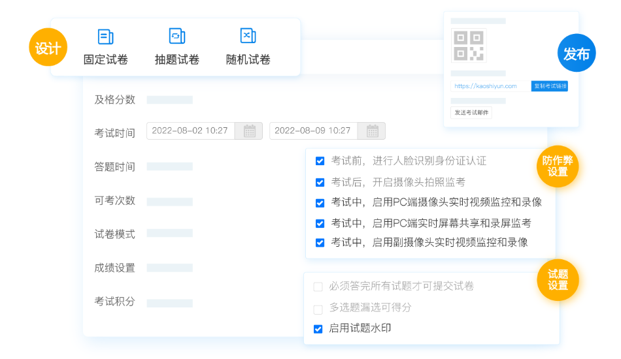Choose the 随机试卷 shuffle icon
The height and width of the screenshot is (359, 621).
click(248, 37)
